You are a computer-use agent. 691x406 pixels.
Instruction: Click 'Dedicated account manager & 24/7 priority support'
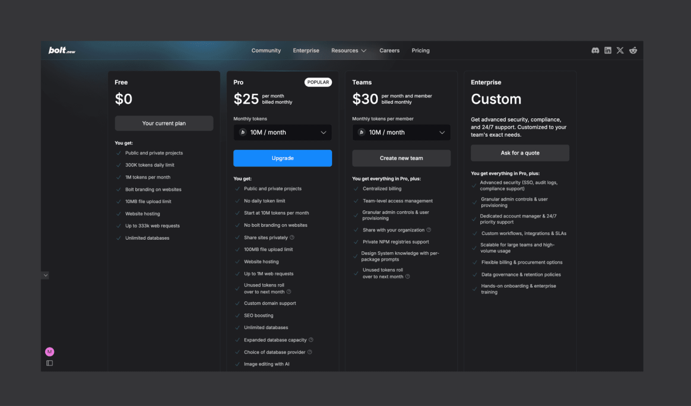click(518, 219)
